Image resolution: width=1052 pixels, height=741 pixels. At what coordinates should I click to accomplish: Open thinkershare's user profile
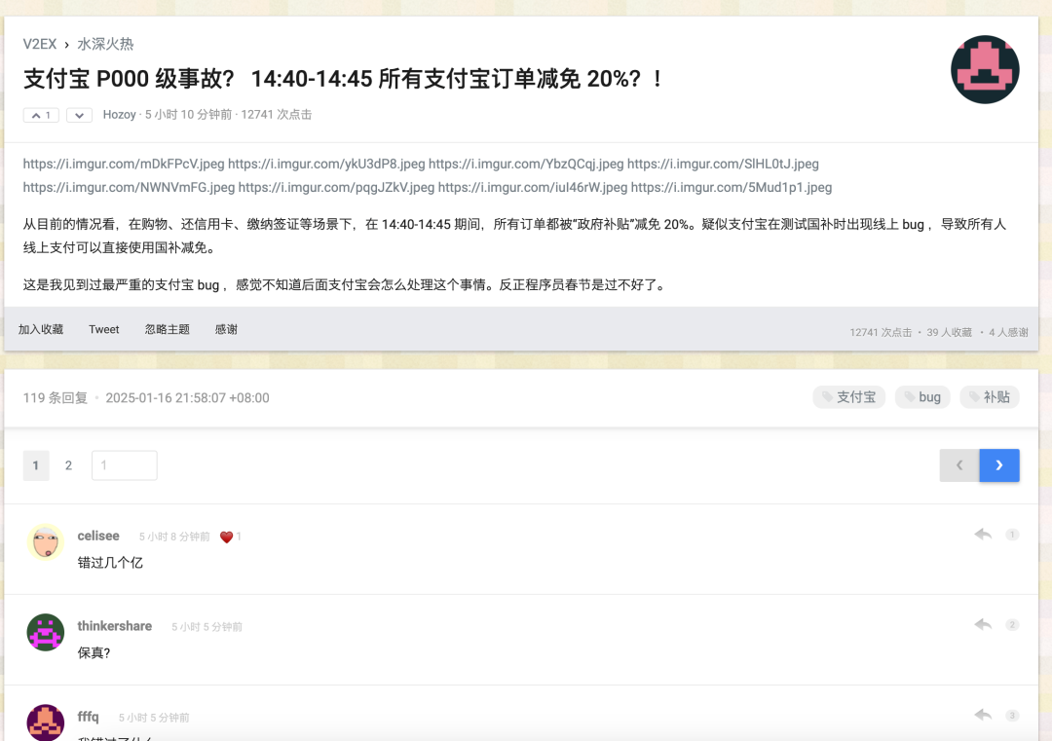click(x=115, y=626)
